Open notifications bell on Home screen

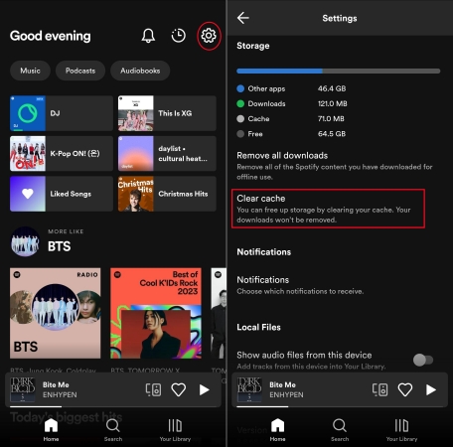[x=148, y=36]
